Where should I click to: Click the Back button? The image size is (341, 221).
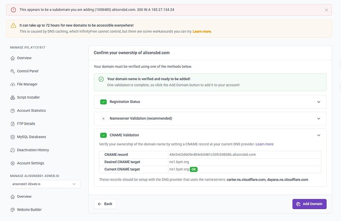(x=105, y=204)
